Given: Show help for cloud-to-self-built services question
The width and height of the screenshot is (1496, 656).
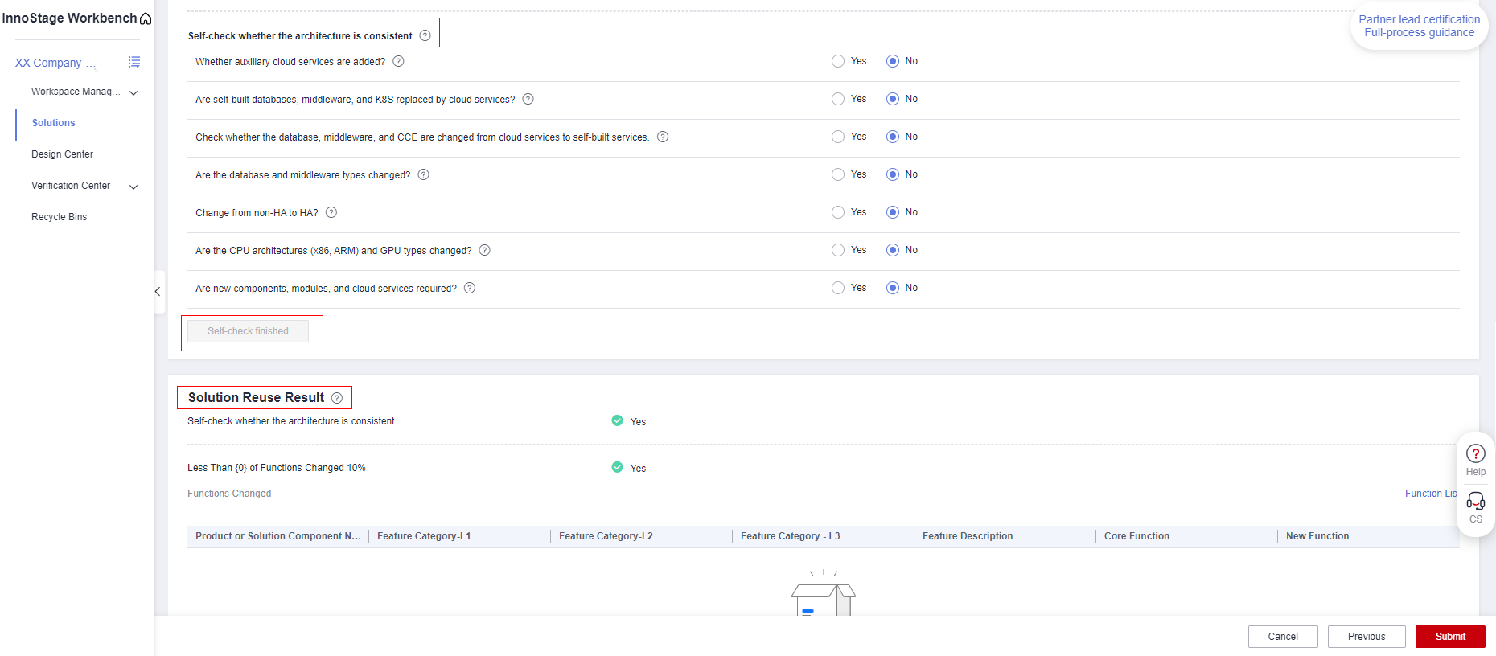Looking at the screenshot, I should coord(663,137).
